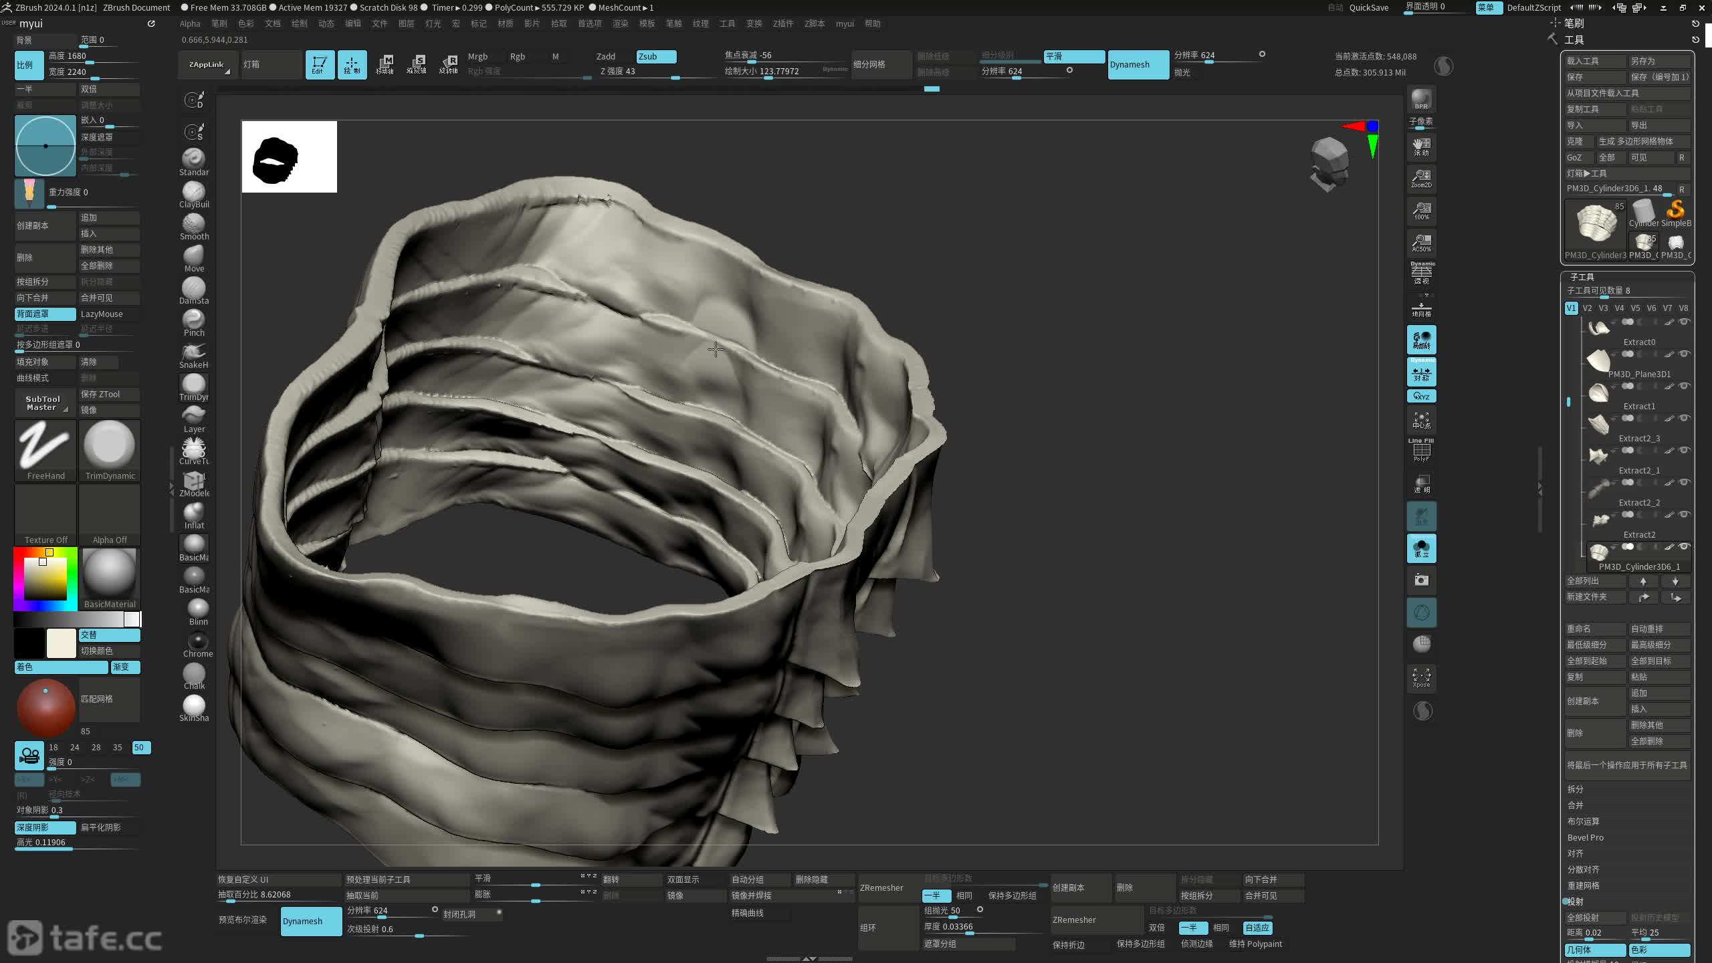Viewport: 1712px width, 963px height.
Task: Pick the SnakeHook brush icon
Action: point(193,352)
